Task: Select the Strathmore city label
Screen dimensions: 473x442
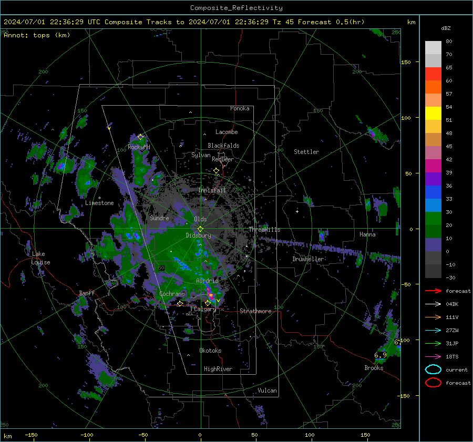Action: click(x=255, y=311)
